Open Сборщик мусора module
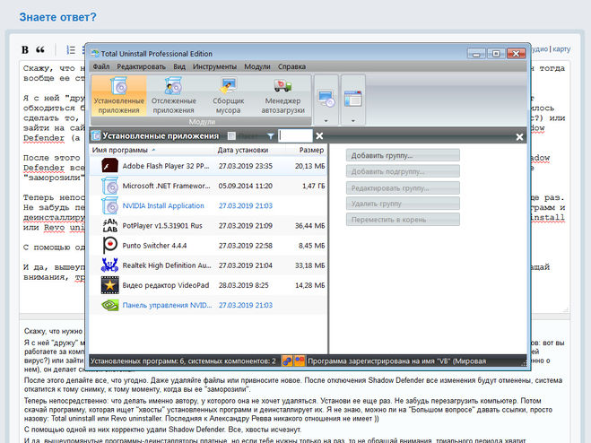Image resolution: width=591 pixels, height=443 pixels. pyautogui.click(x=228, y=95)
